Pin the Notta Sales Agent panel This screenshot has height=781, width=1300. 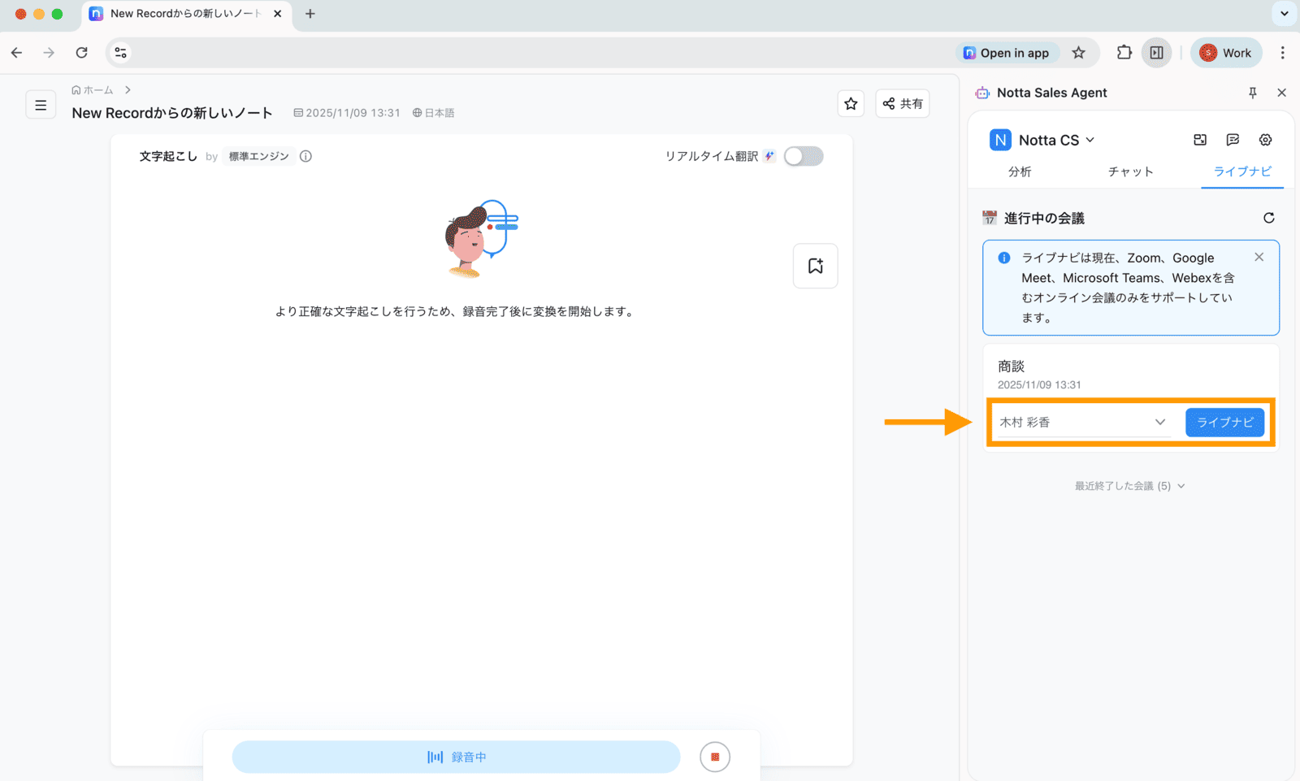pos(1253,93)
